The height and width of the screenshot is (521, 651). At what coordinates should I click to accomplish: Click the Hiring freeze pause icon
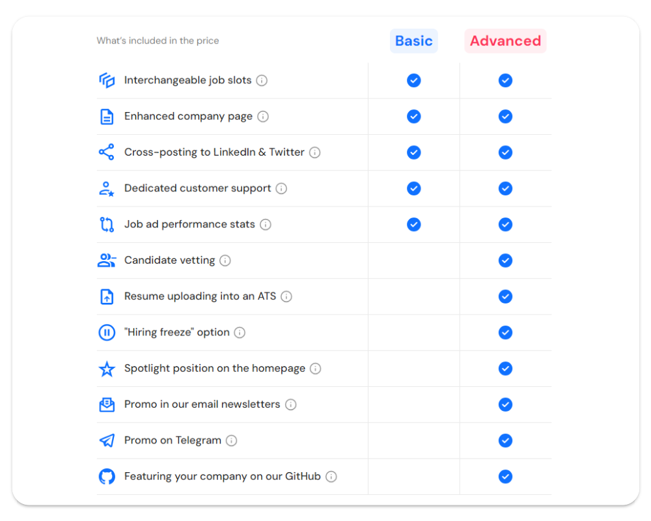click(x=107, y=333)
